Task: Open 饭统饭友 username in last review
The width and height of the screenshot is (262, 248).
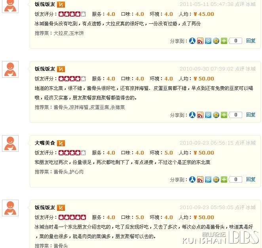Action: (x=45, y=208)
